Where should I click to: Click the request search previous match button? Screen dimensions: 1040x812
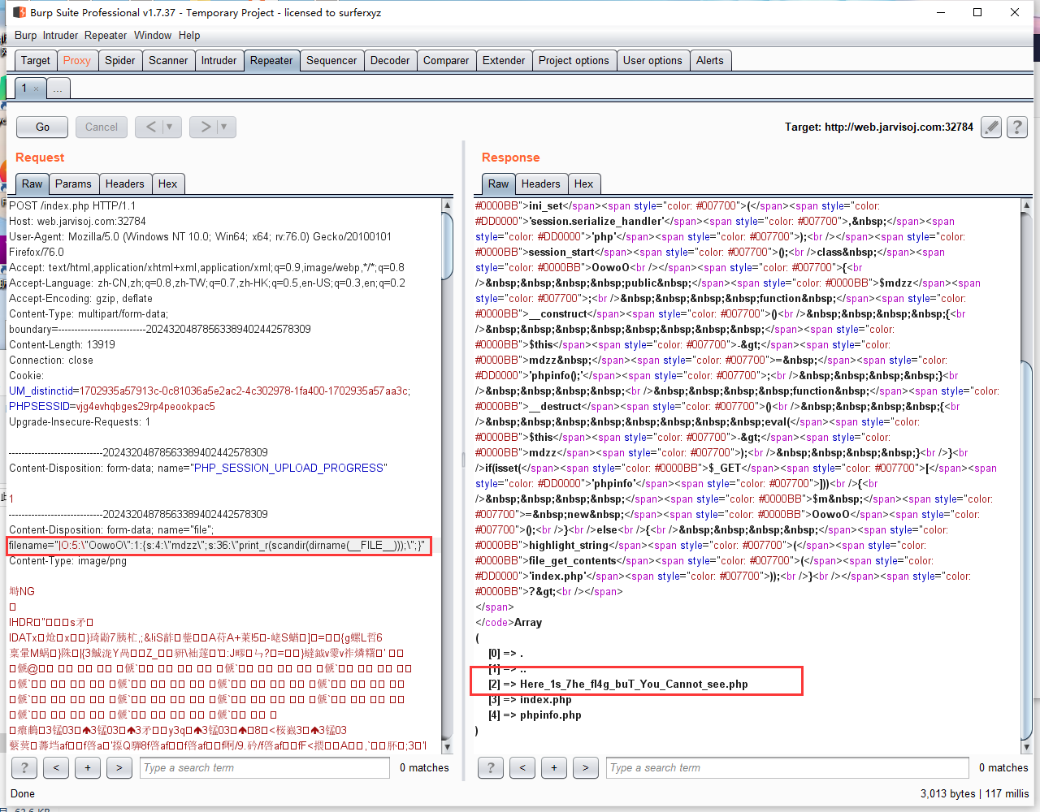(56, 767)
